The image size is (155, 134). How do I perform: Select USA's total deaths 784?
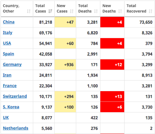pyautogui.click(x=94, y=43)
